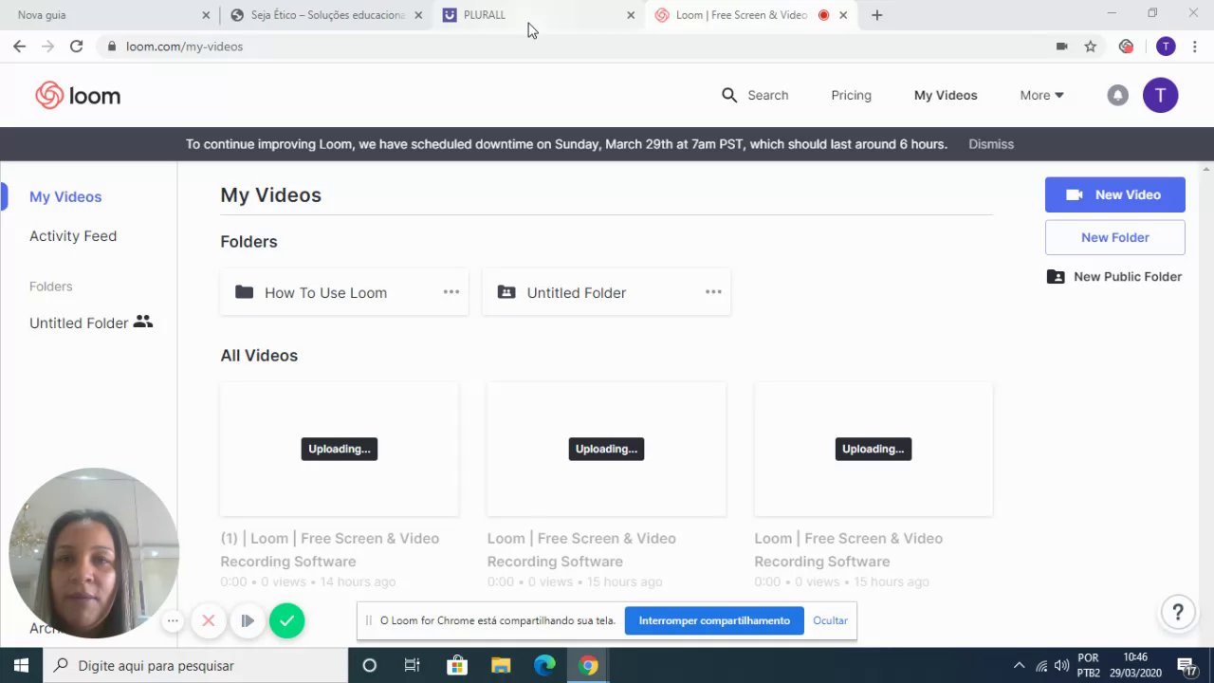This screenshot has height=683, width=1214.
Task: Click the camera icon in address bar
Action: click(1062, 46)
